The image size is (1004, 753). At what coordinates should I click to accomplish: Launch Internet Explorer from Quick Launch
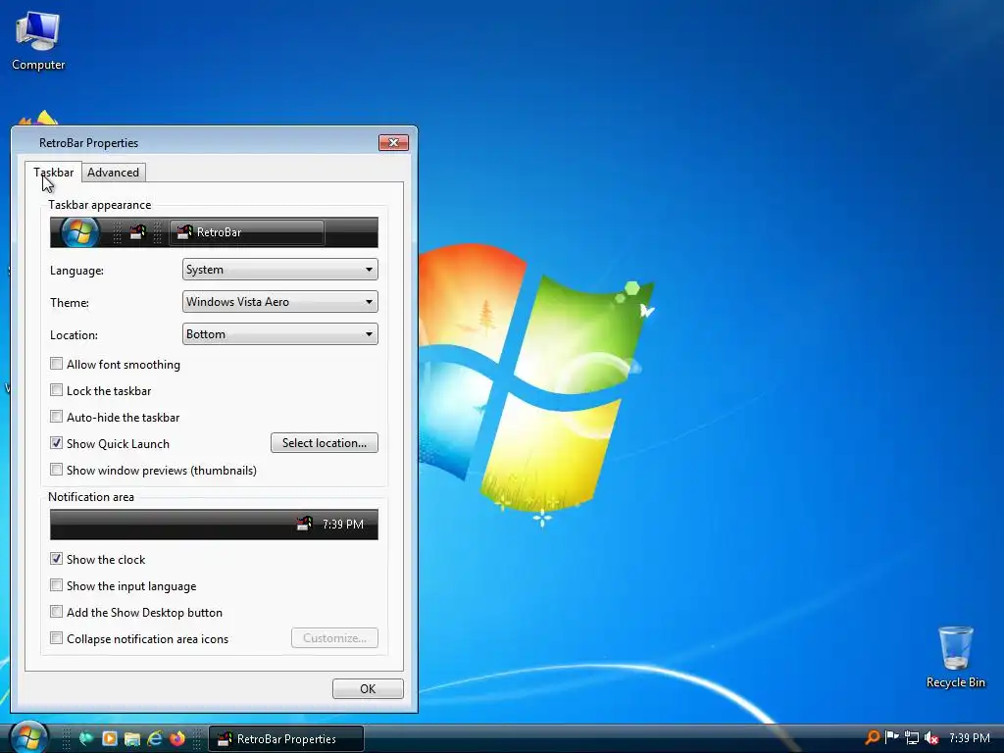tap(154, 739)
